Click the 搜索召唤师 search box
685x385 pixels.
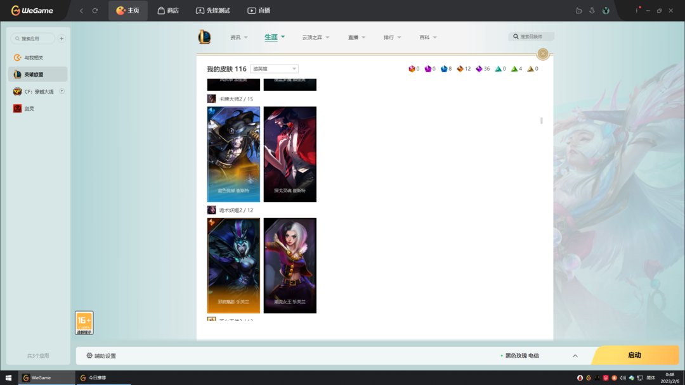tap(532, 37)
